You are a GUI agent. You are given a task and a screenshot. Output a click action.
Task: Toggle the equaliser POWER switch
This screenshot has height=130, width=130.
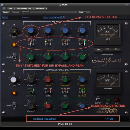point(14,57)
